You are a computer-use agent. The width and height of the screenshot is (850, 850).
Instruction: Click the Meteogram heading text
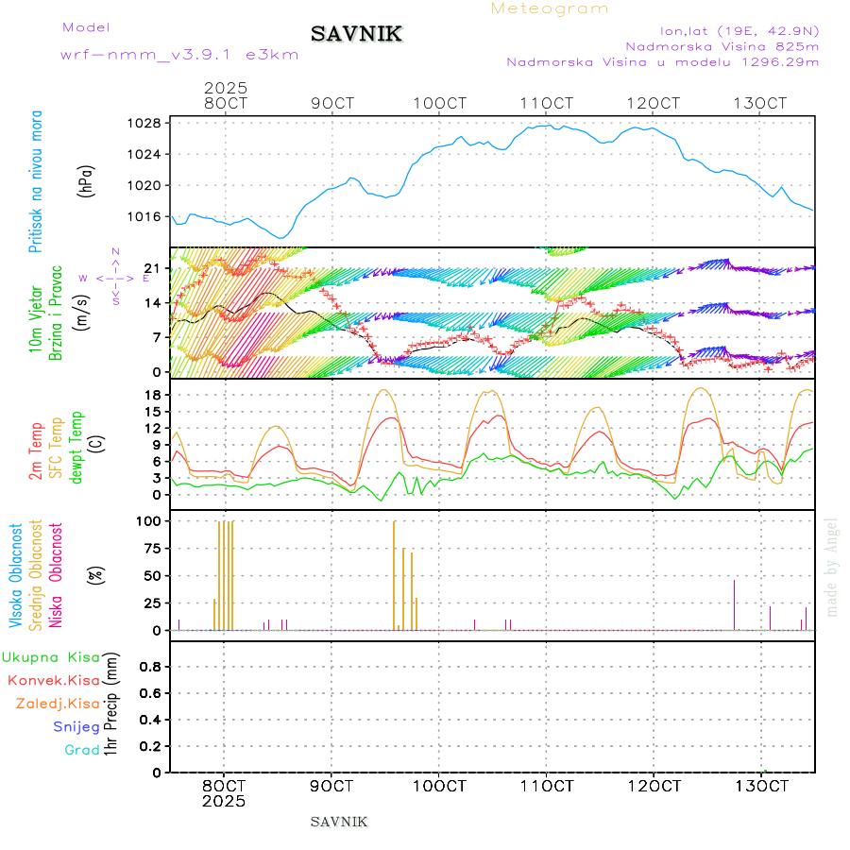(550, 8)
